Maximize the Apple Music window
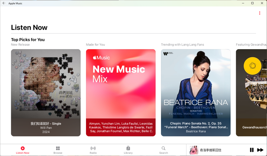 coord(253,3)
